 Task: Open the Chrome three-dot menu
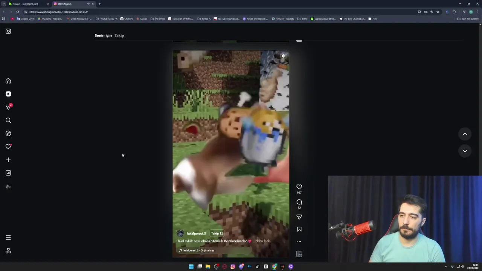[477, 12]
